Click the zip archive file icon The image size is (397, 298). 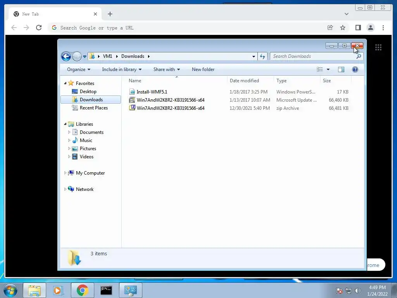[132, 108]
